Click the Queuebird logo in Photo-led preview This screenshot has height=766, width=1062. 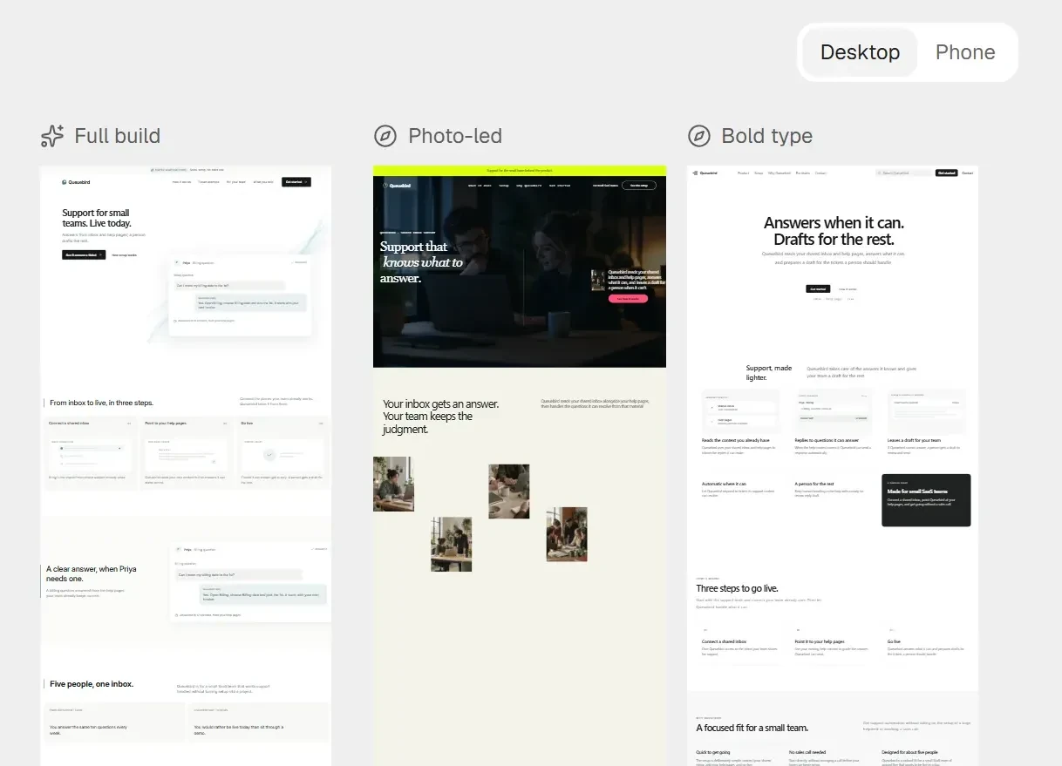click(397, 186)
